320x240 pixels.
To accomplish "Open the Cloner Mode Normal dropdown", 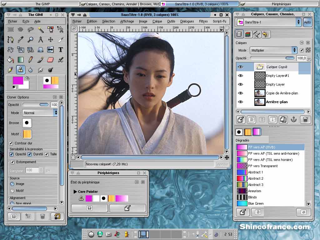I will 40,113.
